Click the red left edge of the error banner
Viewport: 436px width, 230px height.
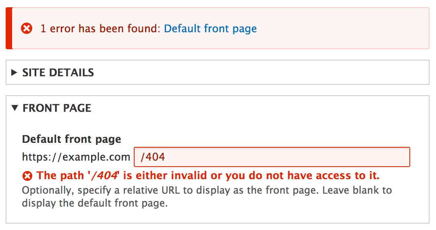pyautogui.click(x=9, y=28)
